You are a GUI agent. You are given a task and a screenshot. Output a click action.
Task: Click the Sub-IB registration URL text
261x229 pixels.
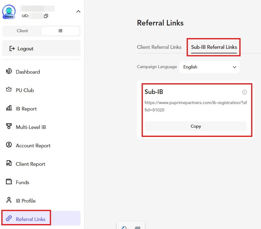(195, 106)
